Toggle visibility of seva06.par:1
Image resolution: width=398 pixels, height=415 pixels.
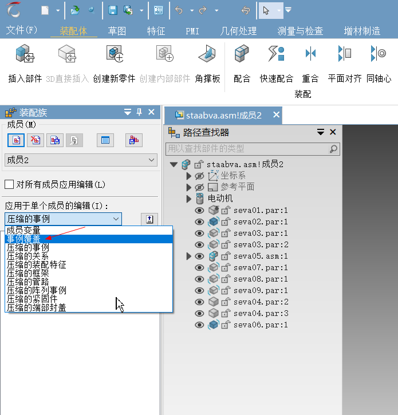coord(199,325)
